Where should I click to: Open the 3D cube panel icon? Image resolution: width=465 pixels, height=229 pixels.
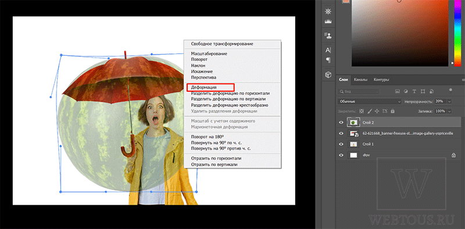pos(328,75)
